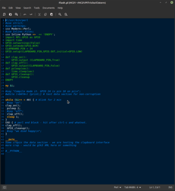Click the 'def clap_on():' line
The image size is (175, 191).
[x=16, y=57]
